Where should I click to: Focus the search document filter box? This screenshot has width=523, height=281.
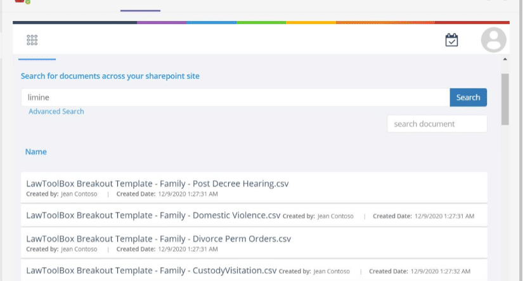[437, 124]
